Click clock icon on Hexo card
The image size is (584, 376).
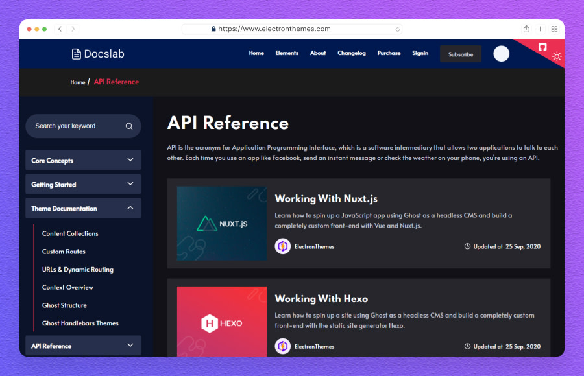(x=467, y=346)
